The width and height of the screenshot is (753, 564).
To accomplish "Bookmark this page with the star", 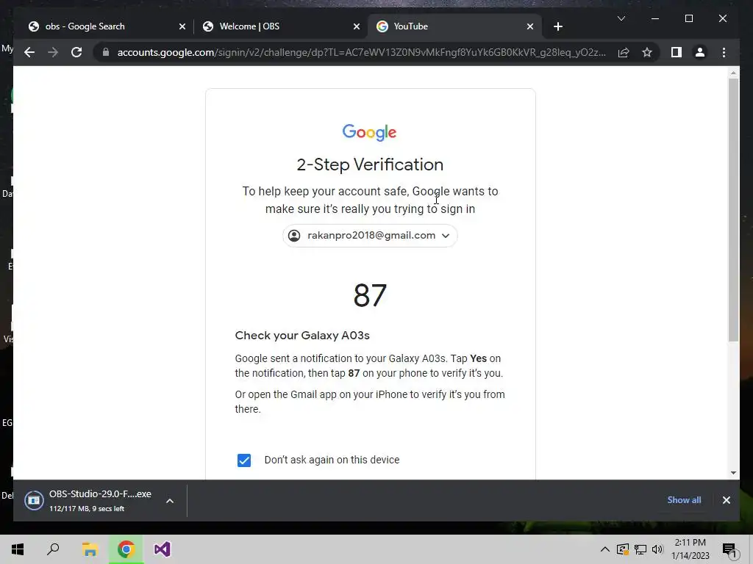I will coord(647,52).
